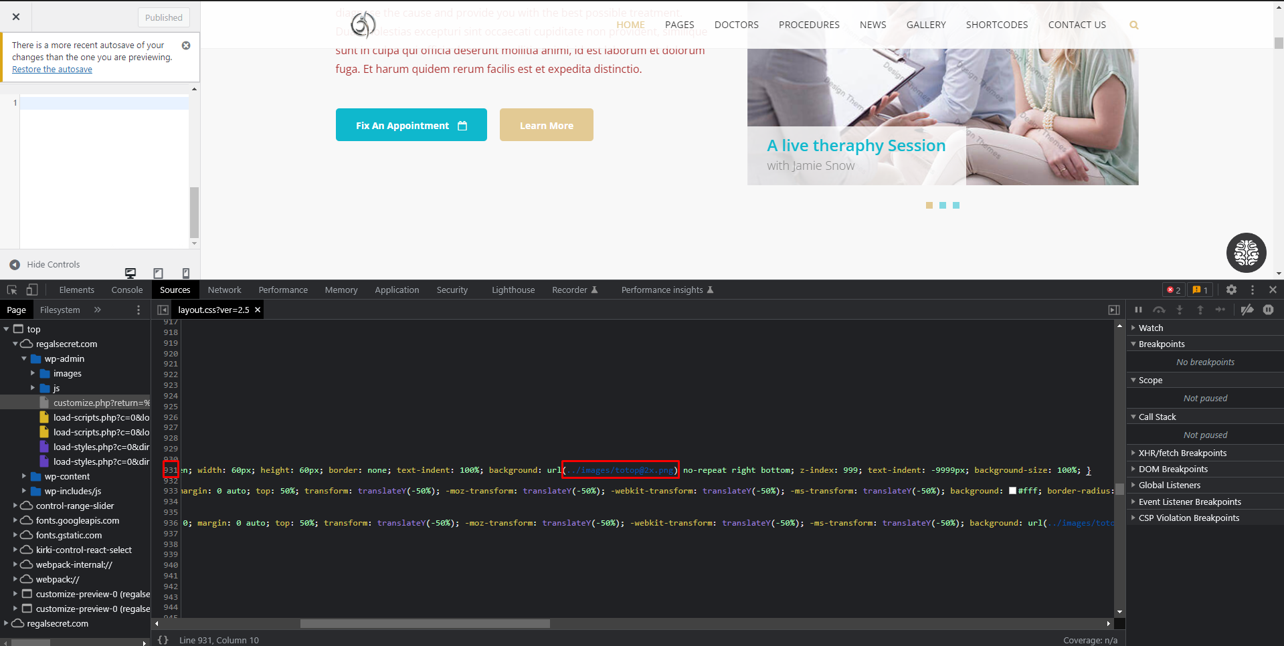Switch preview to desktop device
Viewport: 1284px width, 646px height.
(130, 273)
